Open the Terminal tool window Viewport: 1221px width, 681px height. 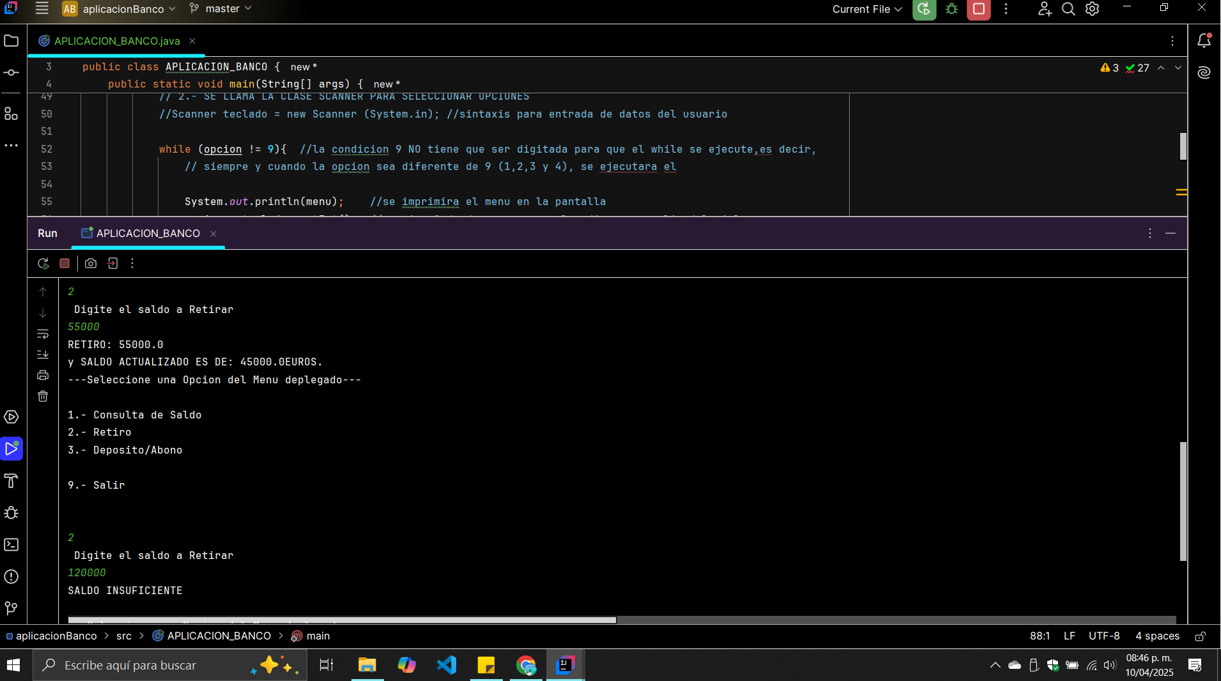pyautogui.click(x=12, y=545)
